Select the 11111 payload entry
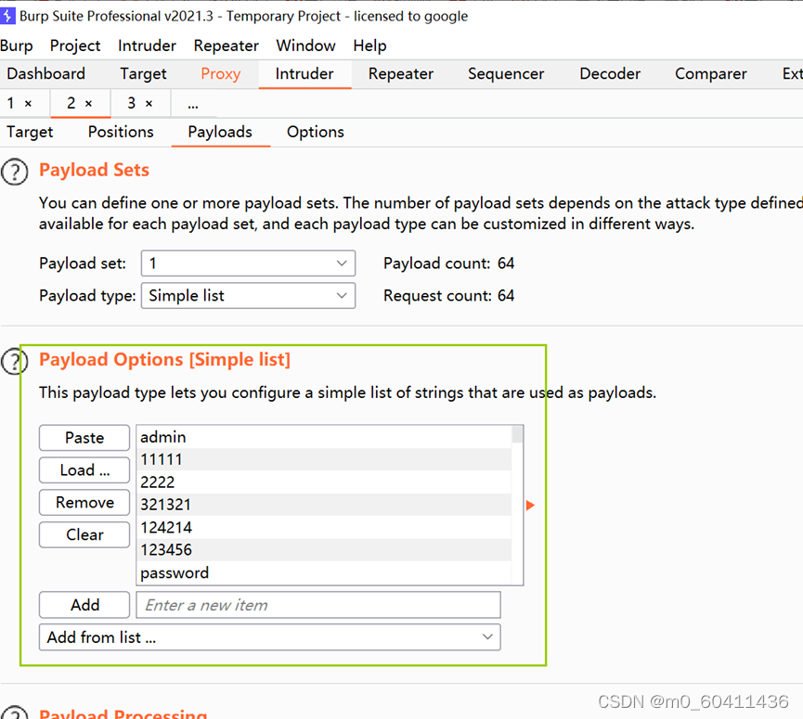Screen dimensions: 803x719 point(324,459)
